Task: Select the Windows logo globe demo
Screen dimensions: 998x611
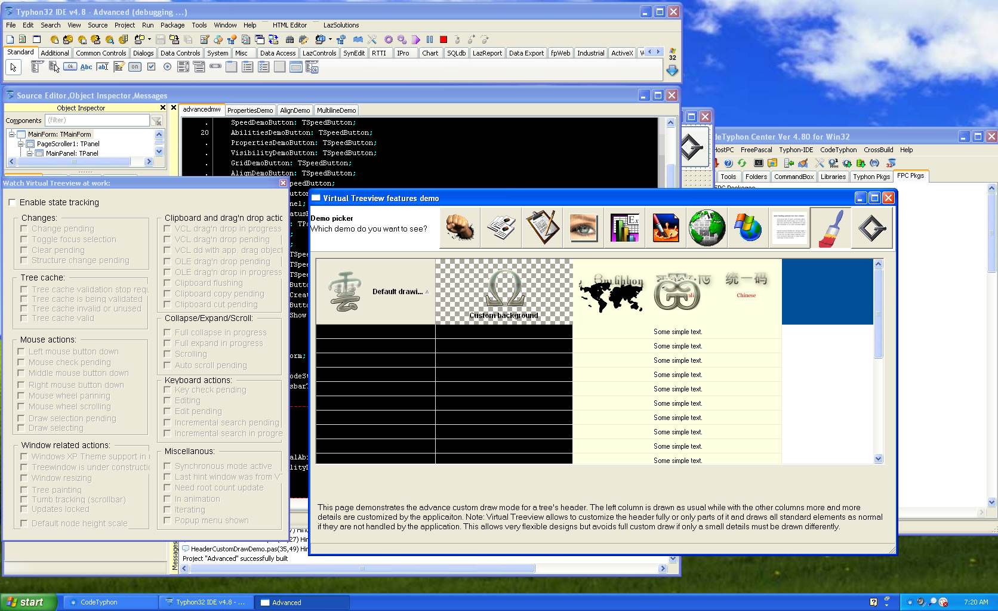Action: tap(748, 228)
